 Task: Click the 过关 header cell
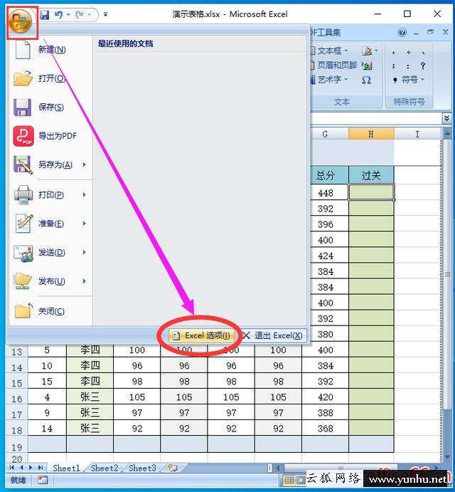click(x=371, y=175)
